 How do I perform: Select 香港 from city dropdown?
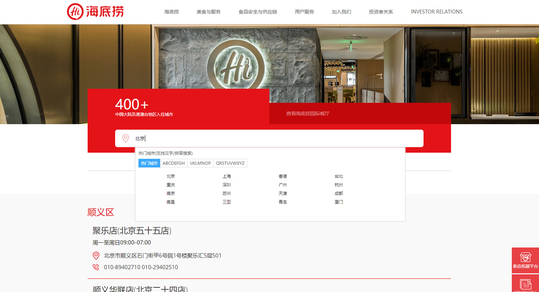click(x=283, y=177)
